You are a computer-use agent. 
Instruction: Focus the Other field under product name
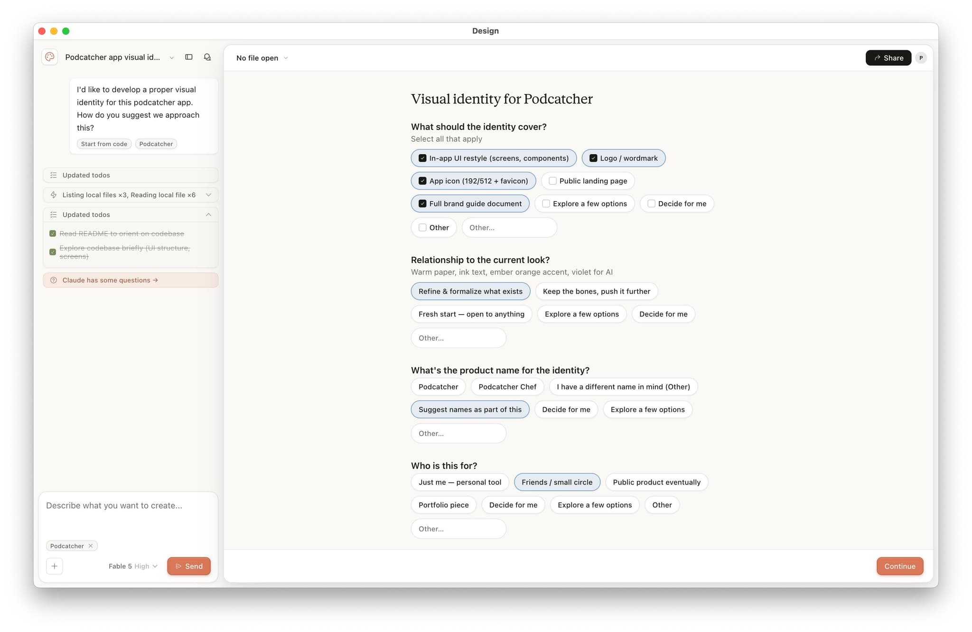point(458,434)
